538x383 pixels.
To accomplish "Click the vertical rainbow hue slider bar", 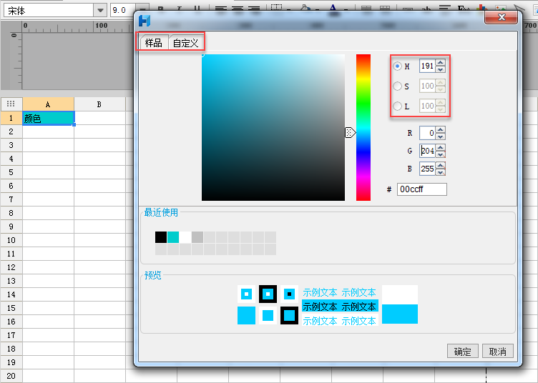I will coord(363,127).
